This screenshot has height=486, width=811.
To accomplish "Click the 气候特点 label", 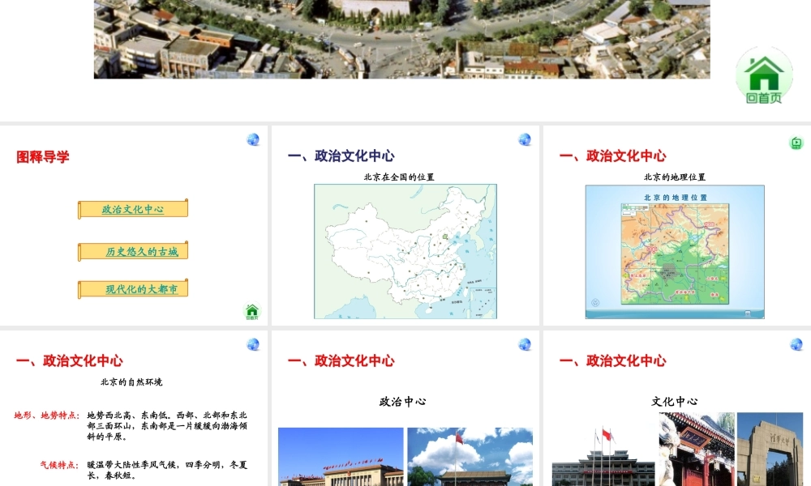I will [59, 465].
